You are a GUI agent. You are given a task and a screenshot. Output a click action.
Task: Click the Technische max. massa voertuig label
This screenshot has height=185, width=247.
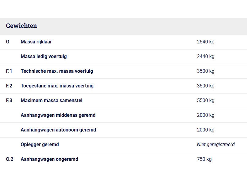point(57,71)
